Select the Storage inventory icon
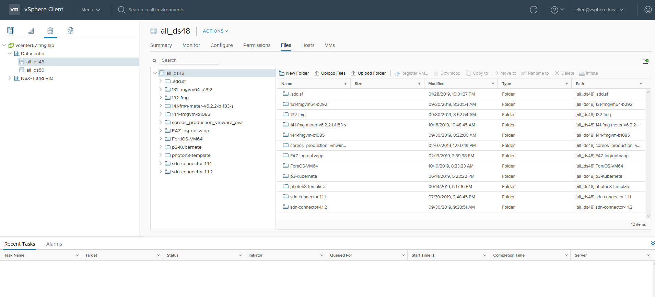The width and height of the screenshot is (655, 297). click(50, 31)
